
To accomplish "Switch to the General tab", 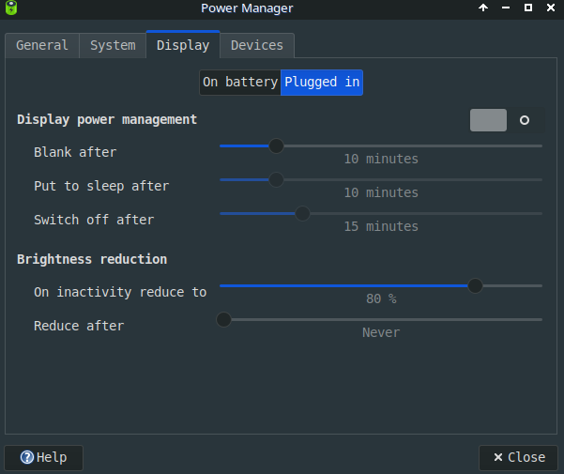I will click(x=42, y=45).
